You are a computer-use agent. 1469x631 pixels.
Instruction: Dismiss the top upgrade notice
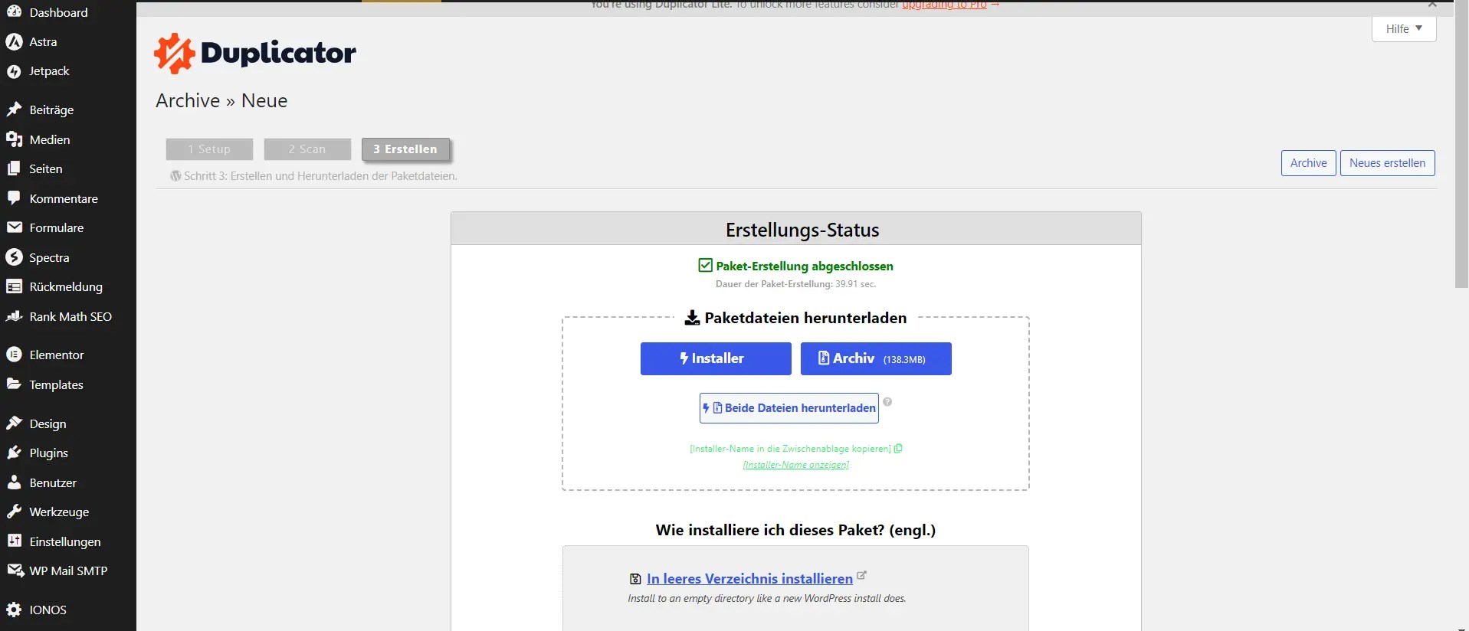1431,5
